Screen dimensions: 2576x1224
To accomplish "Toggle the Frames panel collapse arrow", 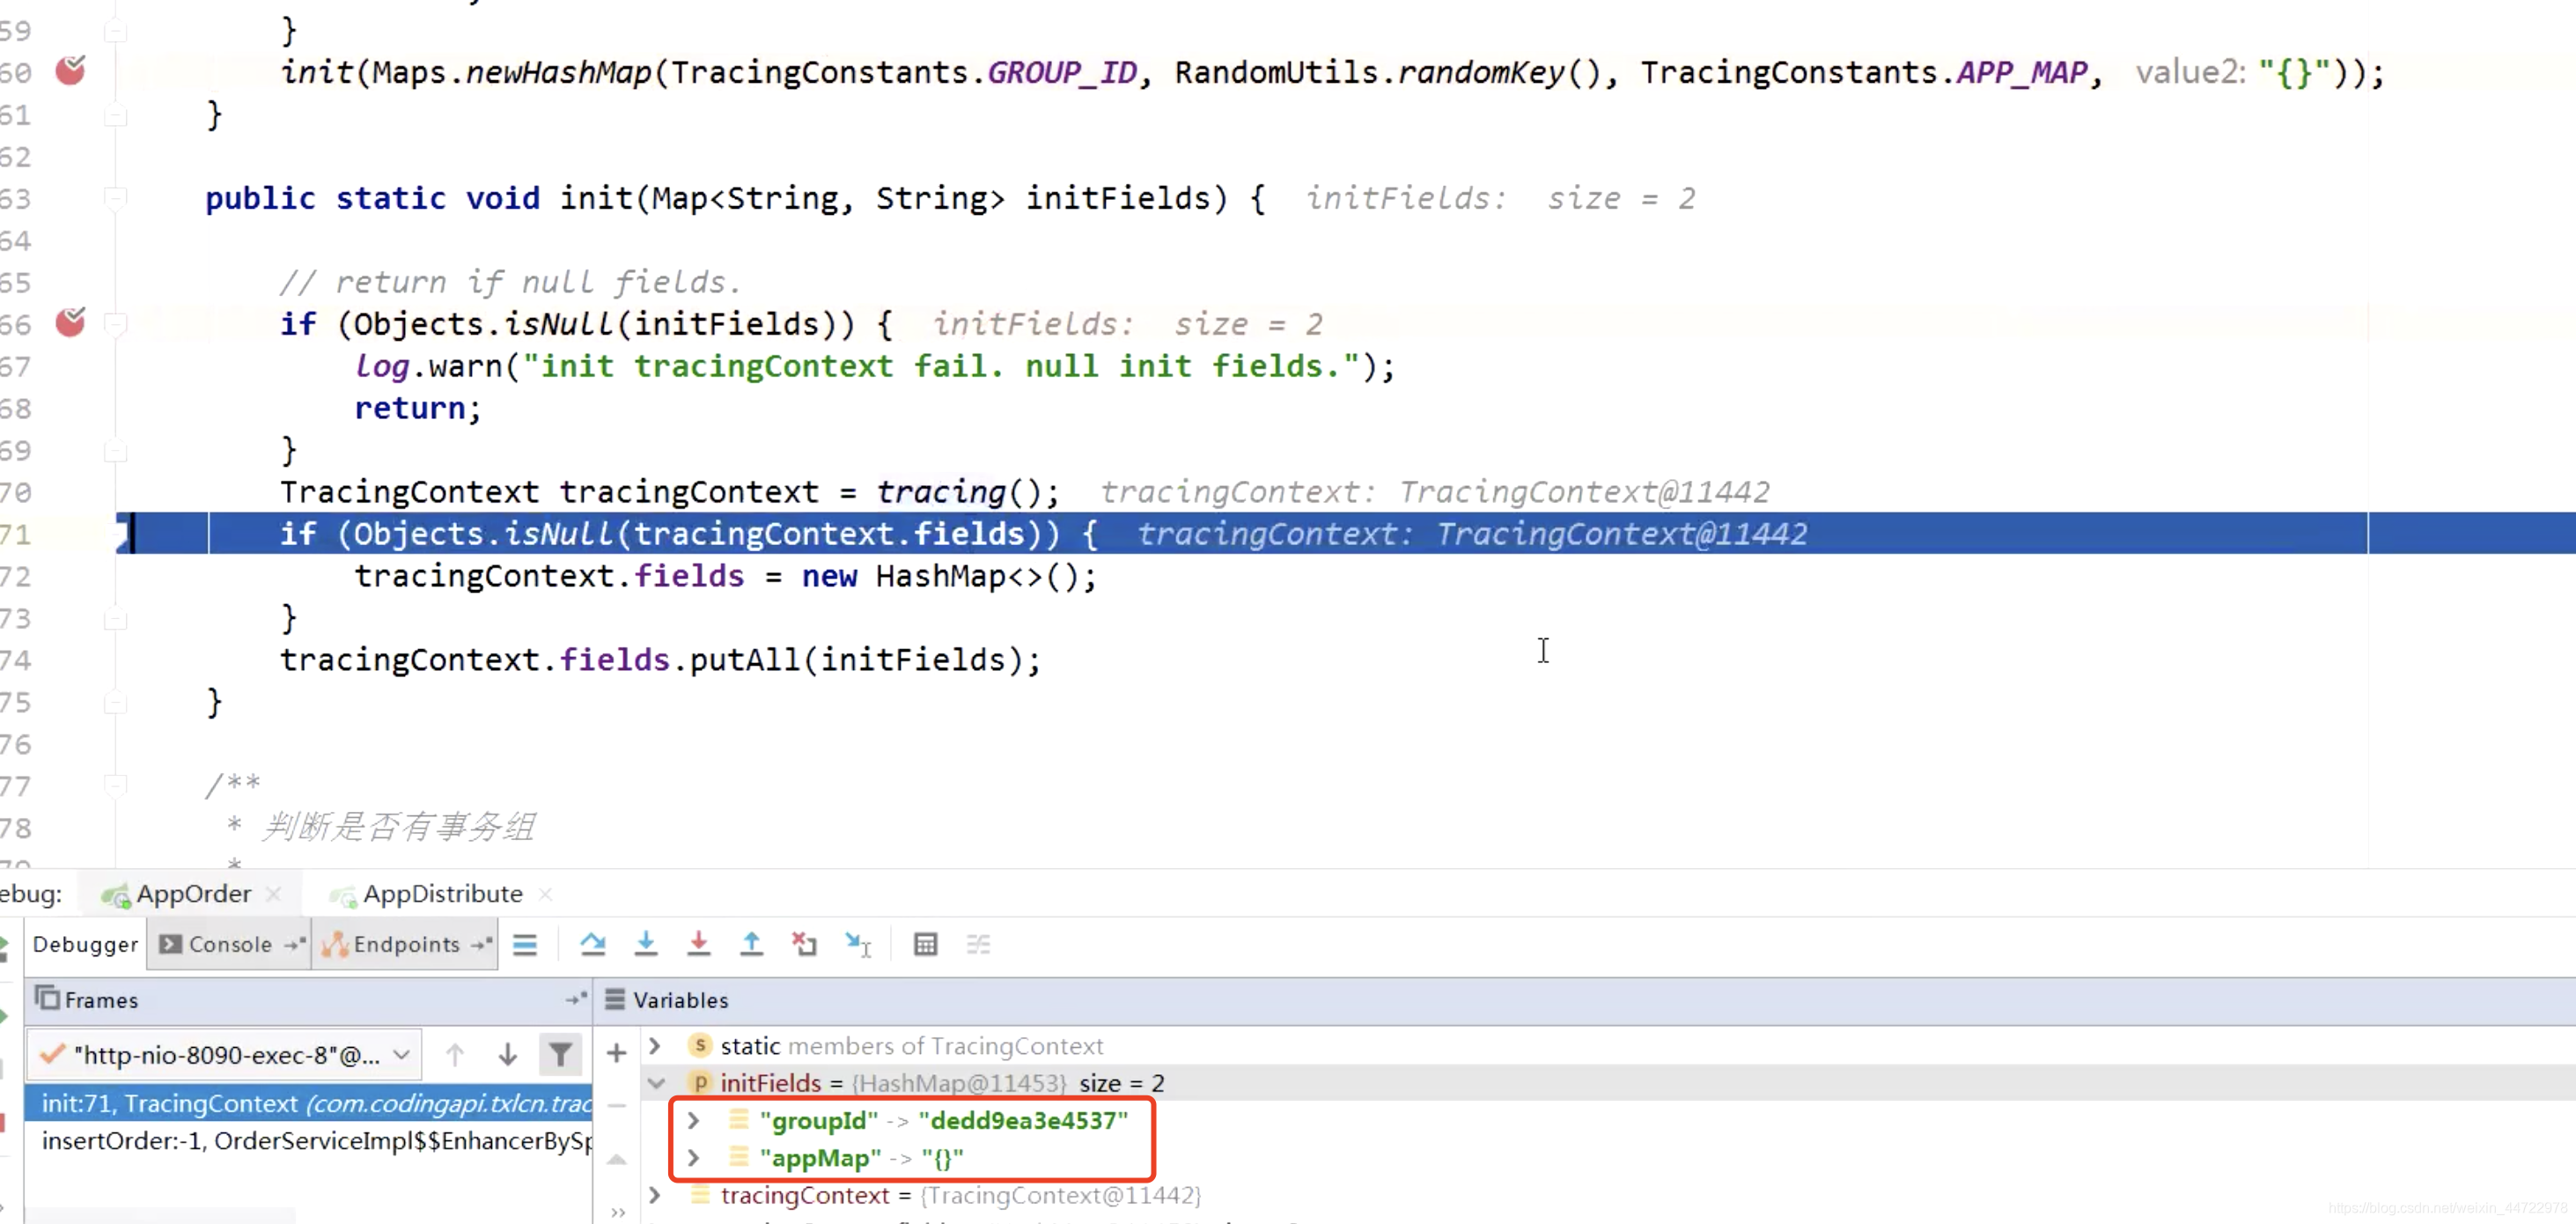I will pos(573,998).
